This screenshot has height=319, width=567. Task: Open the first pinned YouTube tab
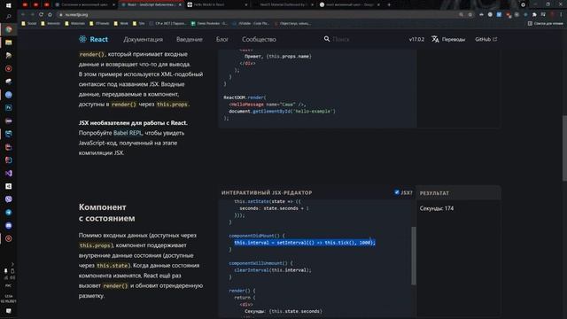(25, 4)
